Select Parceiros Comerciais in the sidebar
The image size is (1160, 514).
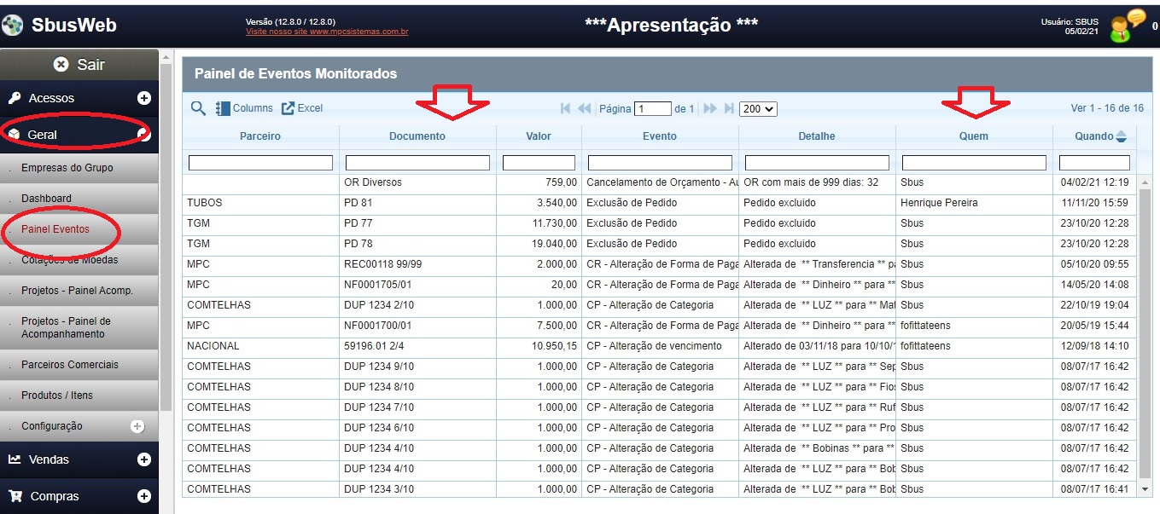pyautogui.click(x=70, y=365)
